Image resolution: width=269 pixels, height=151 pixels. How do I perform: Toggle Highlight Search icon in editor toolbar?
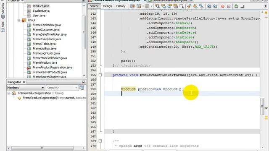tap(176, 6)
